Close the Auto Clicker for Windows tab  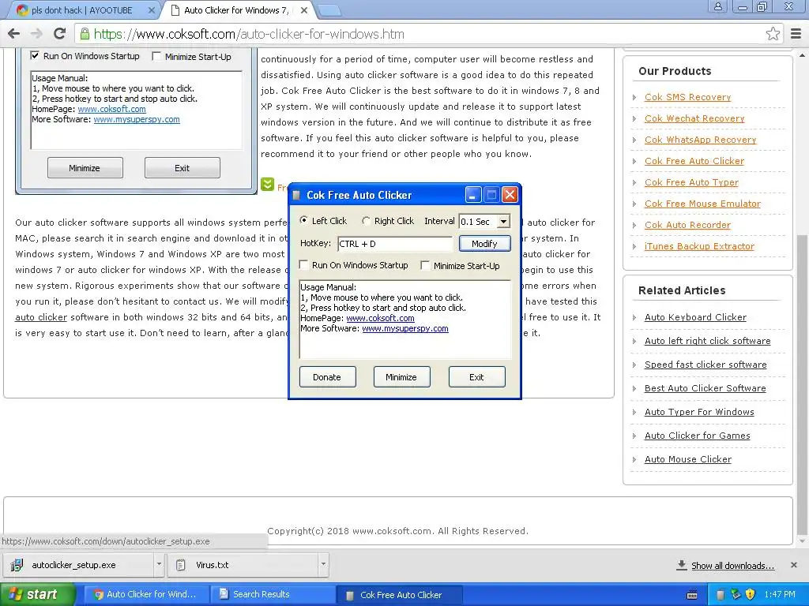pos(304,9)
